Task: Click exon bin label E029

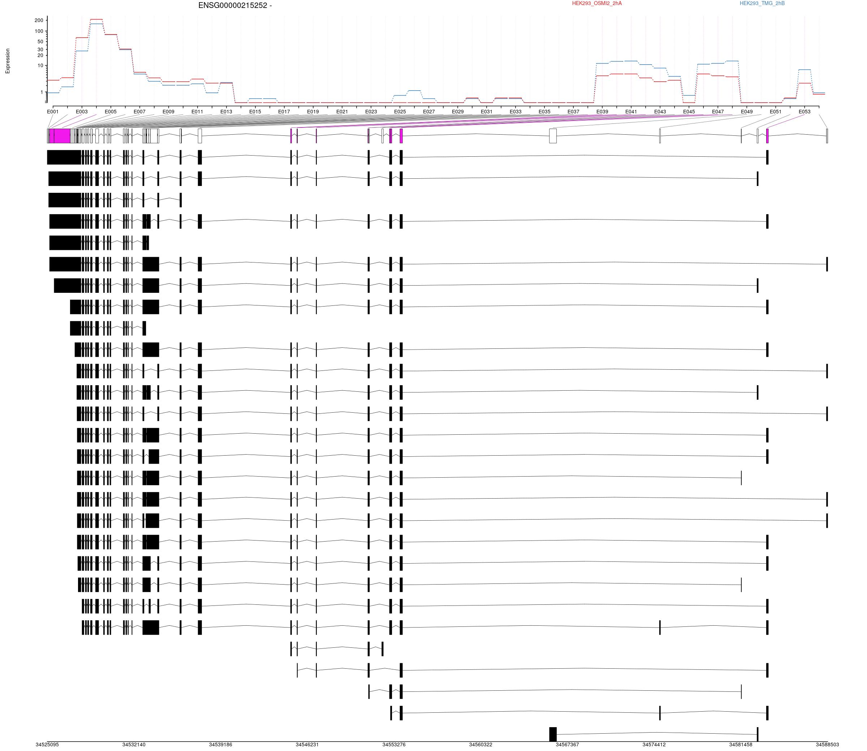Action: point(458,112)
